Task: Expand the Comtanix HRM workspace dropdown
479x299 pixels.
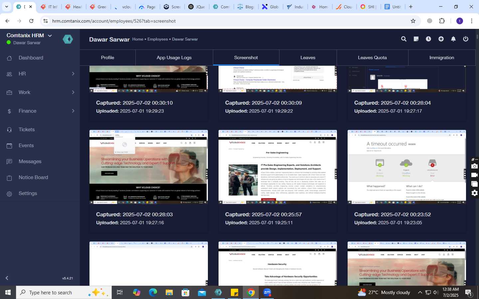Action: [50, 36]
